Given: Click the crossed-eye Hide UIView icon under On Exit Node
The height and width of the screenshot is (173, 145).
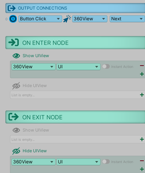Looking at the screenshot, I should [16, 151].
